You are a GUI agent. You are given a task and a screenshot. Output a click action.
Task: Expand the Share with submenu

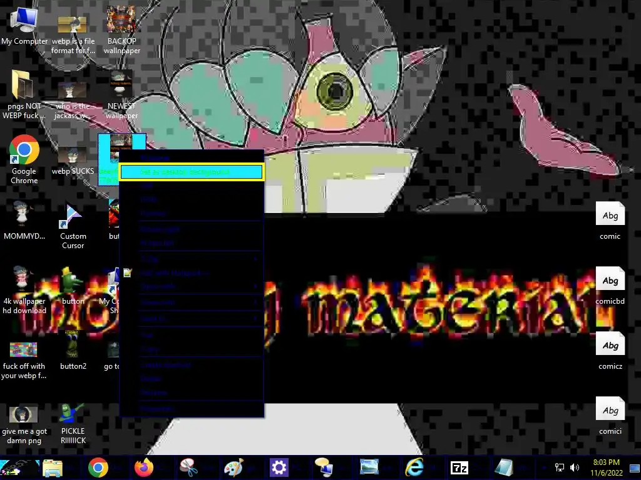pyautogui.click(x=192, y=302)
